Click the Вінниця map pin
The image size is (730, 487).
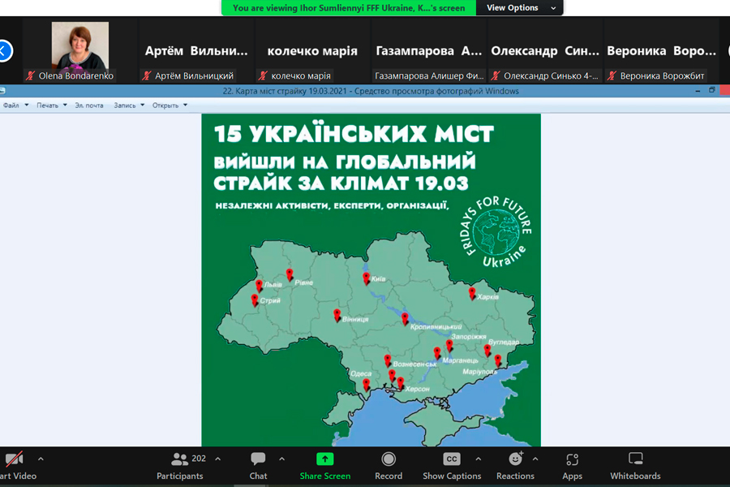tap(337, 316)
